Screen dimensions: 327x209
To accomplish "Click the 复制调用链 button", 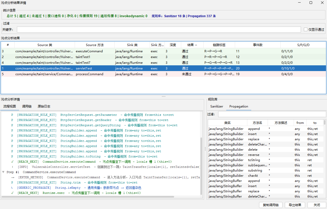I will [271, 205].
